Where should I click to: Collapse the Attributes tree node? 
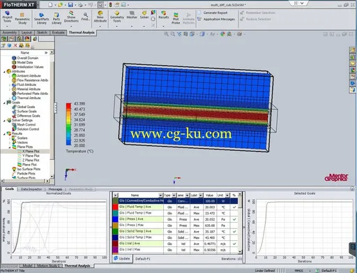coord(4,71)
